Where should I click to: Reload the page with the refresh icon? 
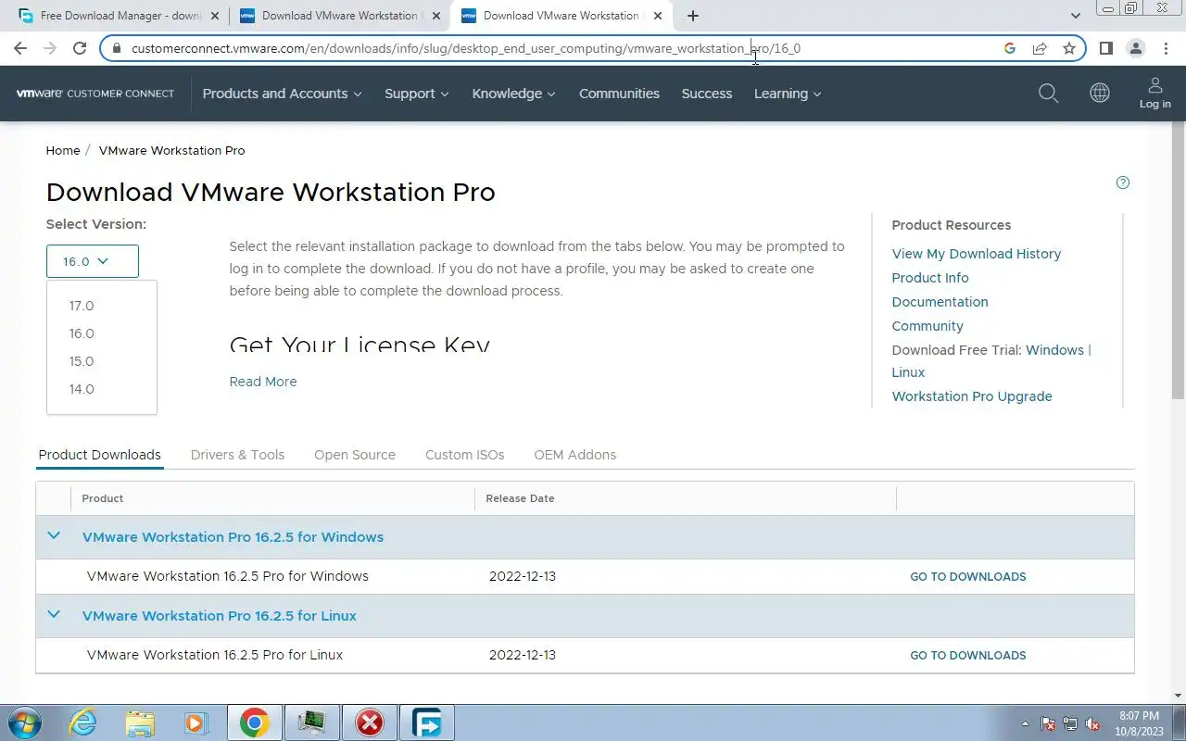point(80,48)
